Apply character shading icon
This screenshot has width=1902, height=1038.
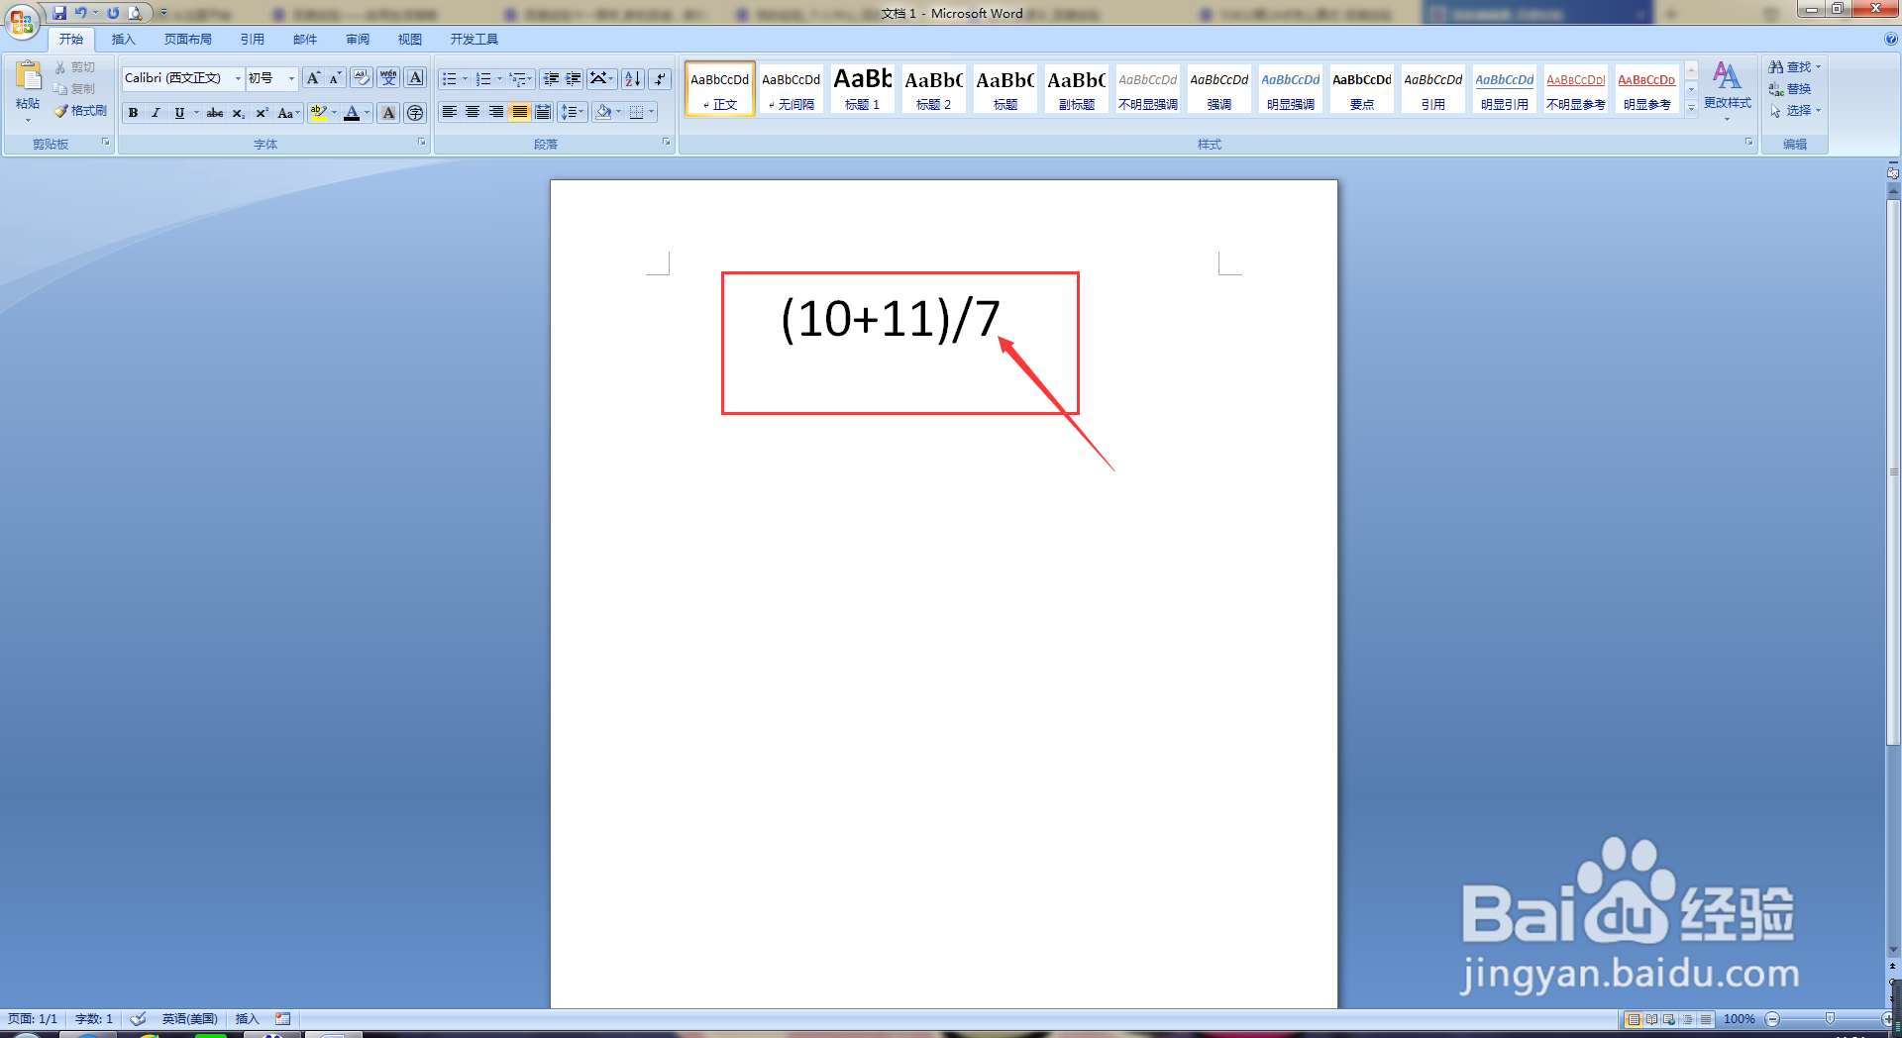tap(389, 113)
